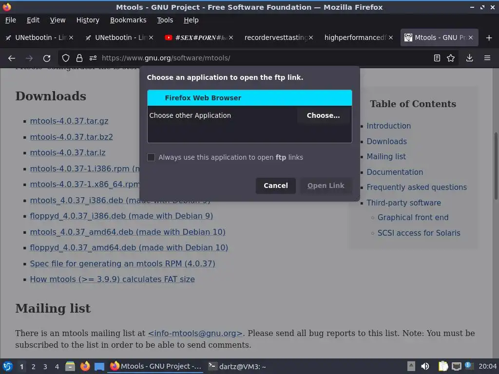The image size is (499, 374).
Task: Launch Firefox from the taskbar quicklaunch
Action: [85, 366]
